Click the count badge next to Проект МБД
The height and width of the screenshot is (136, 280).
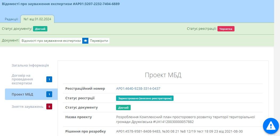click(49, 94)
